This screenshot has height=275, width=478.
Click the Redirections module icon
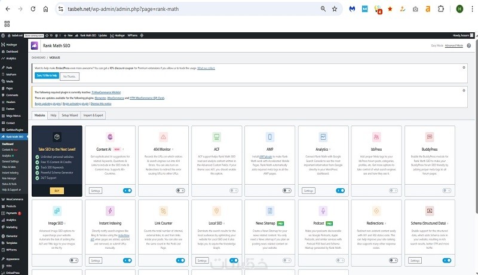click(x=376, y=210)
